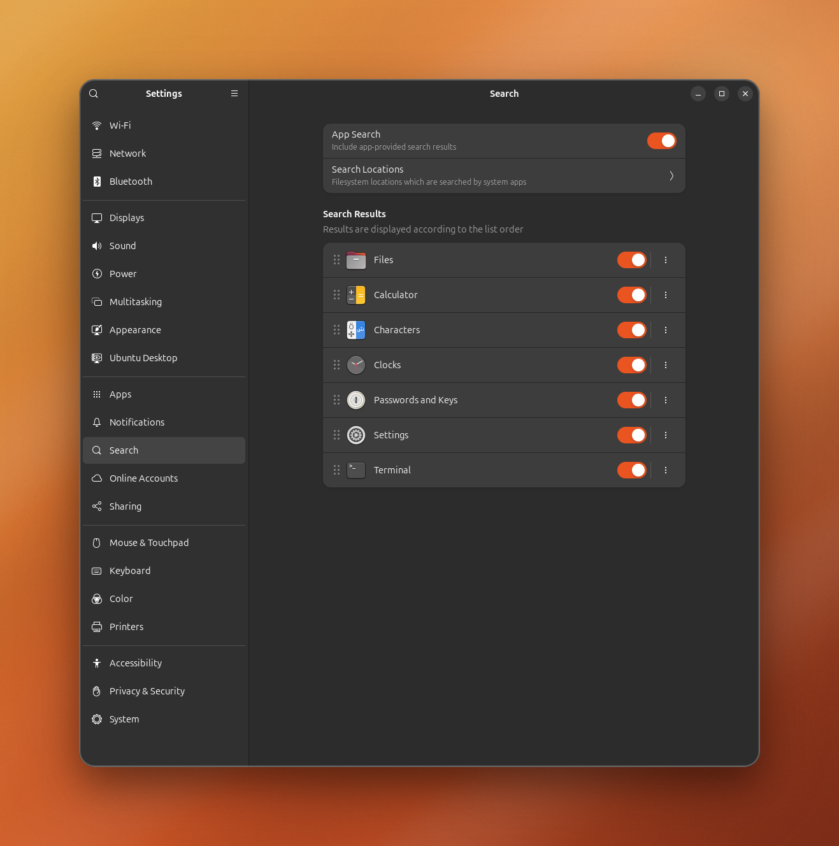The height and width of the screenshot is (846, 839).
Task: Open Color settings panel
Action: tap(164, 599)
